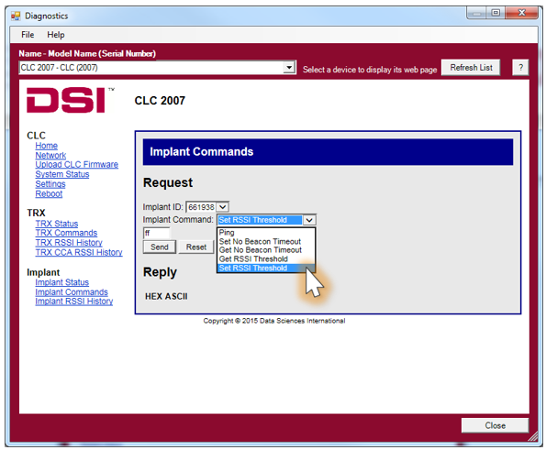Open the TRX RSSI History link
This screenshot has height=450, width=546.
[x=69, y=242]
